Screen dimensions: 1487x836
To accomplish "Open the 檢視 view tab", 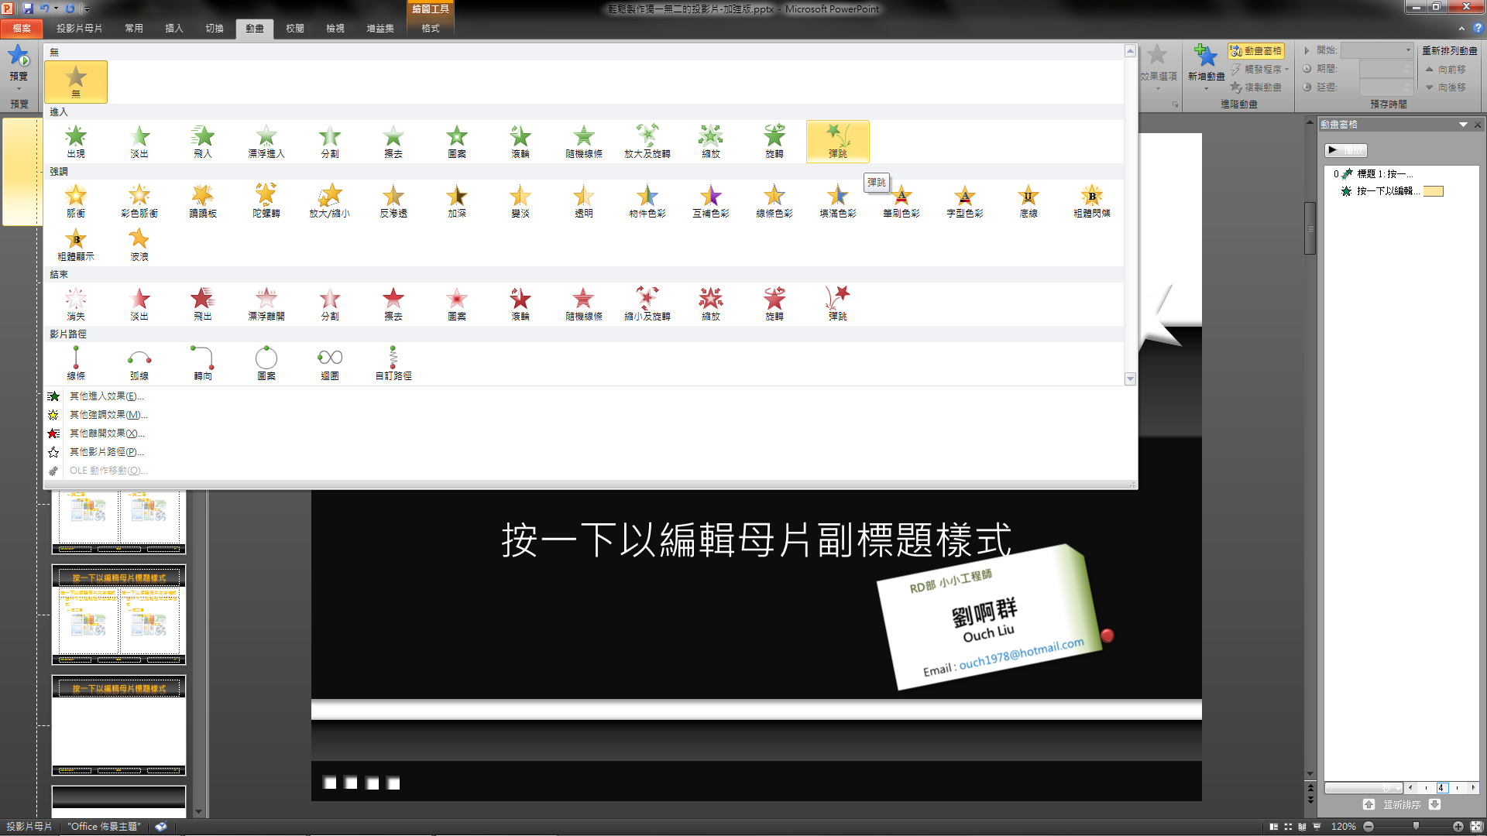I will tap(335, 29).
